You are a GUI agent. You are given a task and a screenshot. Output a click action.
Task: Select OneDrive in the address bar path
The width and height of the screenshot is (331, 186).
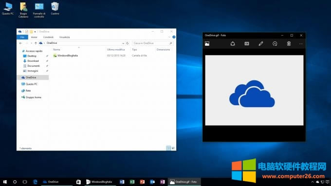(52, 43)
